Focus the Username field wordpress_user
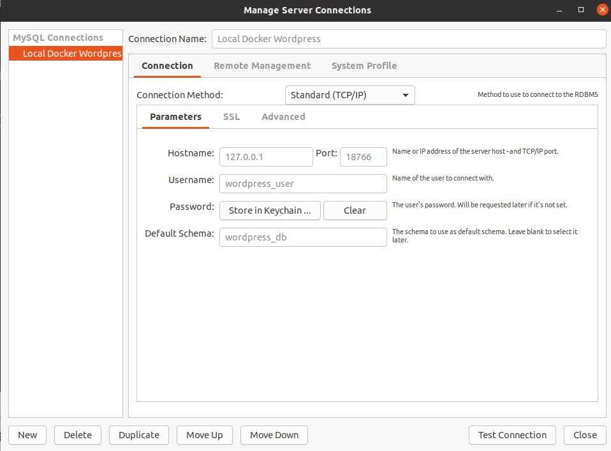The width and height of the screenshot is (611, 451). tap(303, 184)
